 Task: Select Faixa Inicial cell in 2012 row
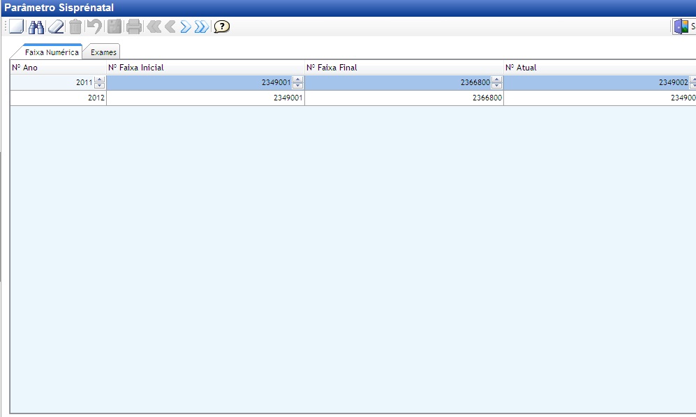pos(205,98)
